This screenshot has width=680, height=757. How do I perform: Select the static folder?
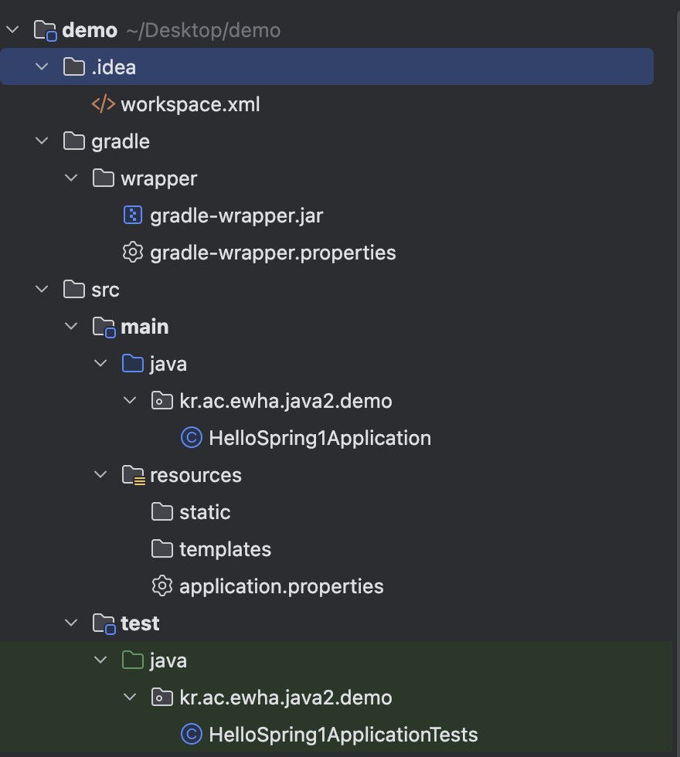pos(205,512)
